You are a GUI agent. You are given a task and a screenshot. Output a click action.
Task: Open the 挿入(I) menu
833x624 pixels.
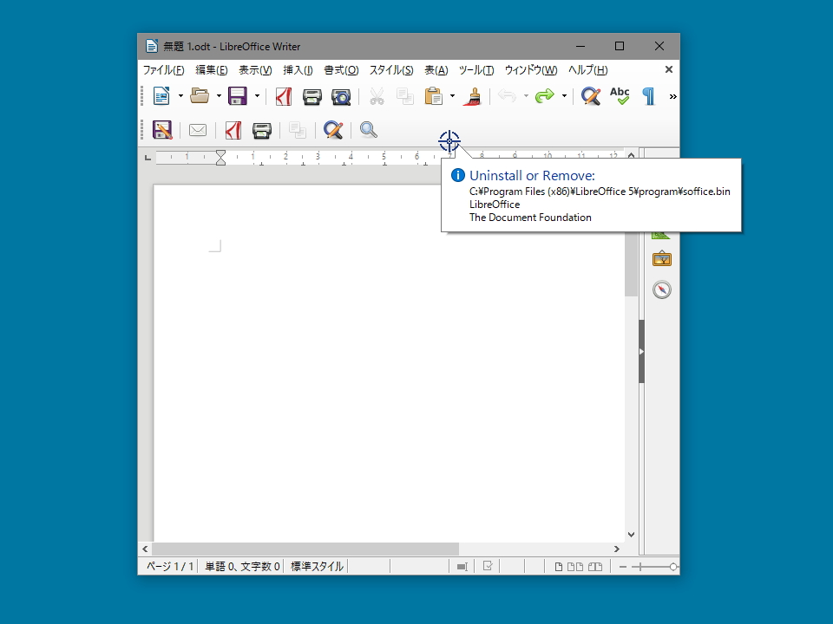coord(298,70)
